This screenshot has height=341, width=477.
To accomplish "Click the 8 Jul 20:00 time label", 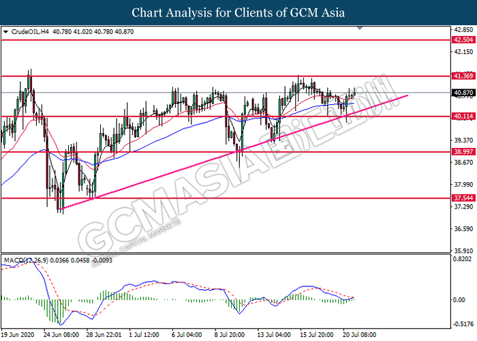I will click(x=230, y=335).
